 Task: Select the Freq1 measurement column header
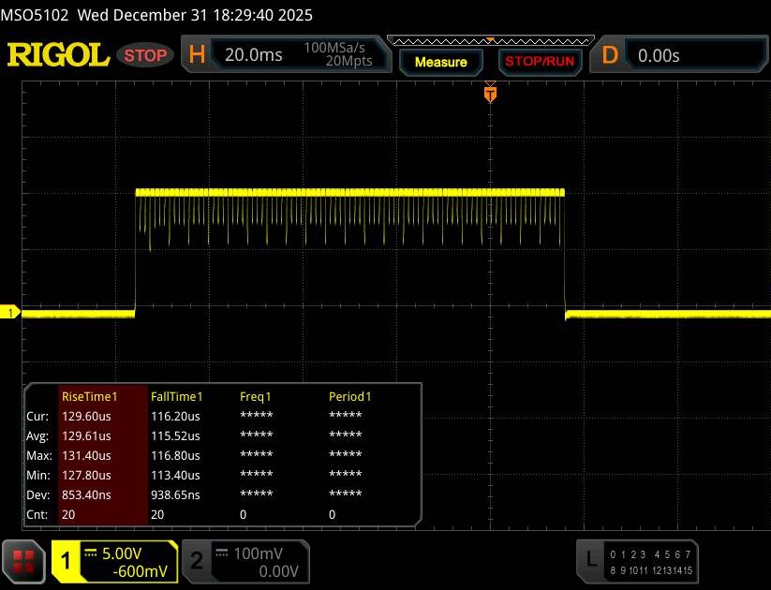pyautogui.click(x=256, y=397)
